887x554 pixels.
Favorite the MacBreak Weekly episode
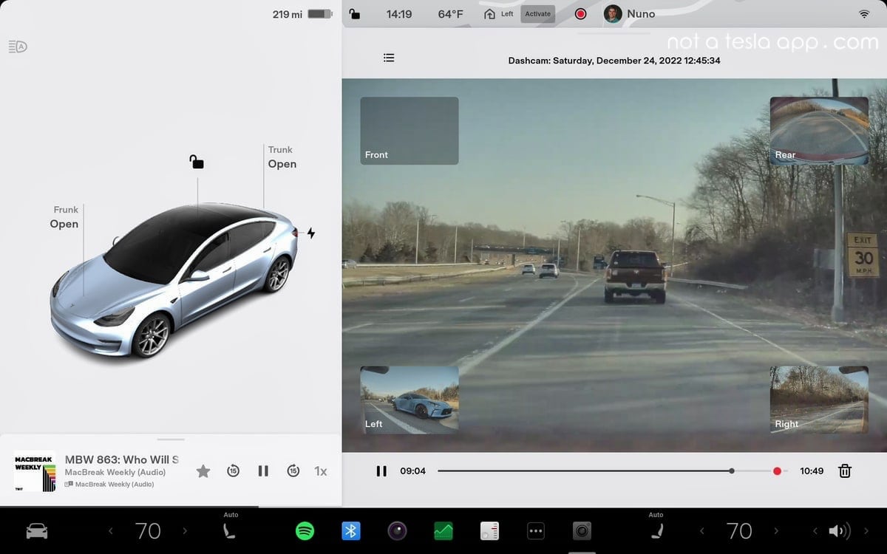pyautogui.click(x=203, y=471)
